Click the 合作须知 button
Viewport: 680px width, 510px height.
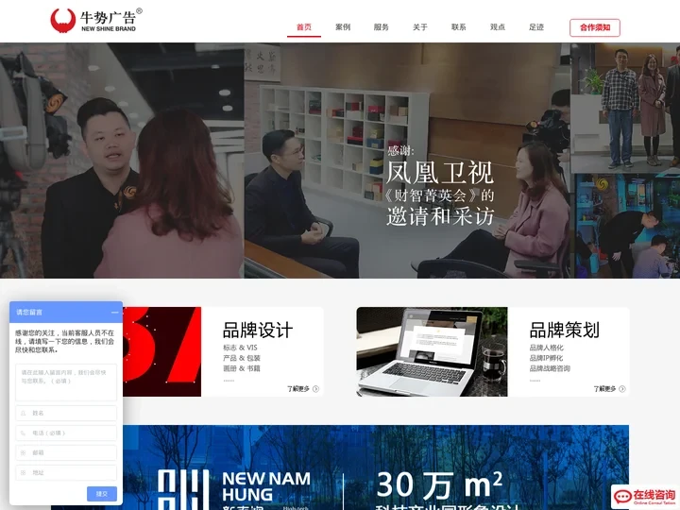(x=595, y=27)
